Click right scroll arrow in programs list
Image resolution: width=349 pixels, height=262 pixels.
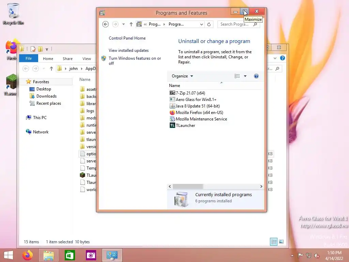tap(261, 187)
